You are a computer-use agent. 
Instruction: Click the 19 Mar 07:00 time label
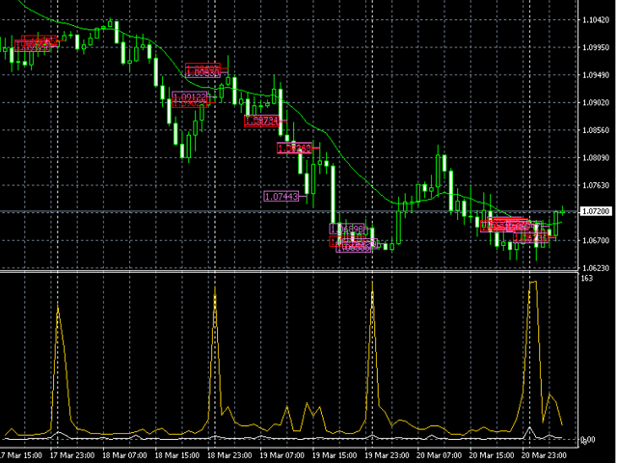click(x=282, y=455)
